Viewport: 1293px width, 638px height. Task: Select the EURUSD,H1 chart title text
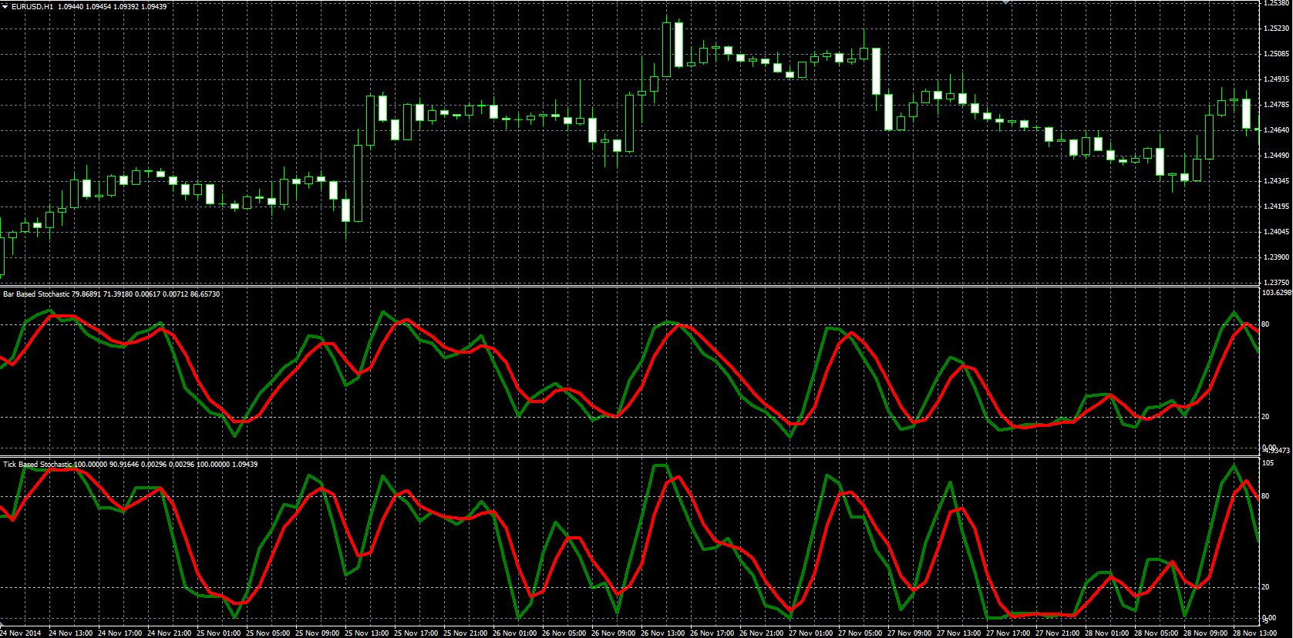coord(32,6)
